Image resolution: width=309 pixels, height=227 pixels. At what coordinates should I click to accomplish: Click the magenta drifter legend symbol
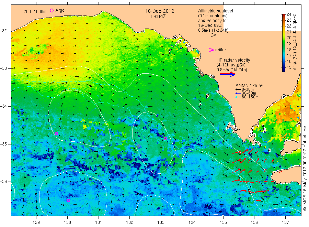[211, 50]
